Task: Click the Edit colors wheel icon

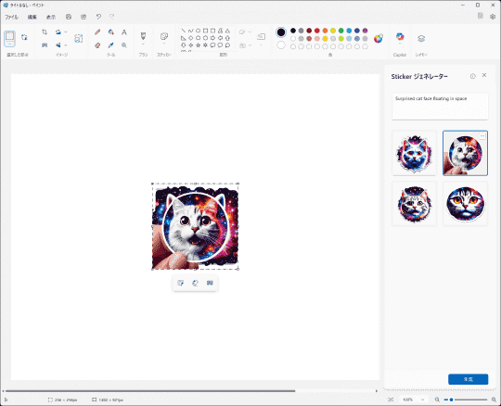Action: pyautogui.click(x=379, y=39)
